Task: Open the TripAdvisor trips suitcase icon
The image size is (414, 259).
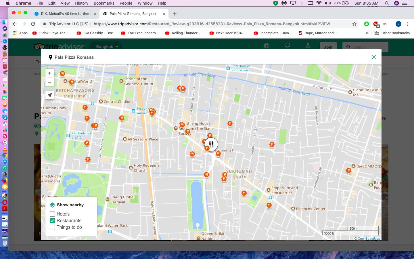Action: tap(267, 45)
